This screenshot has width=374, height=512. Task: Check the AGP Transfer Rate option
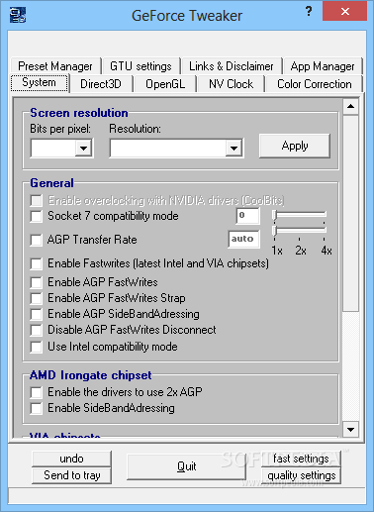(36, 240)
